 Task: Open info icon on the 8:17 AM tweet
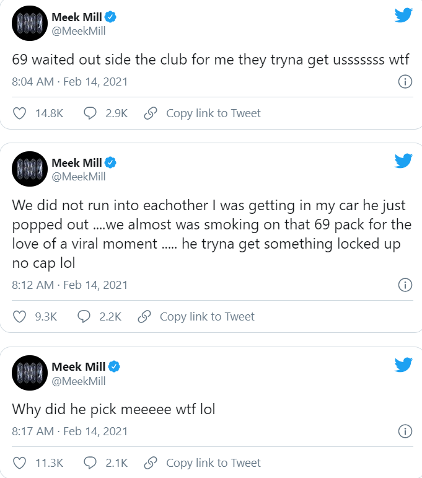point(405,432)
